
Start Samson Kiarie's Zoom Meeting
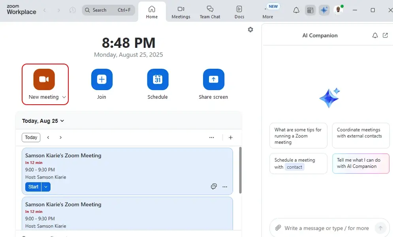pos(33,187)
